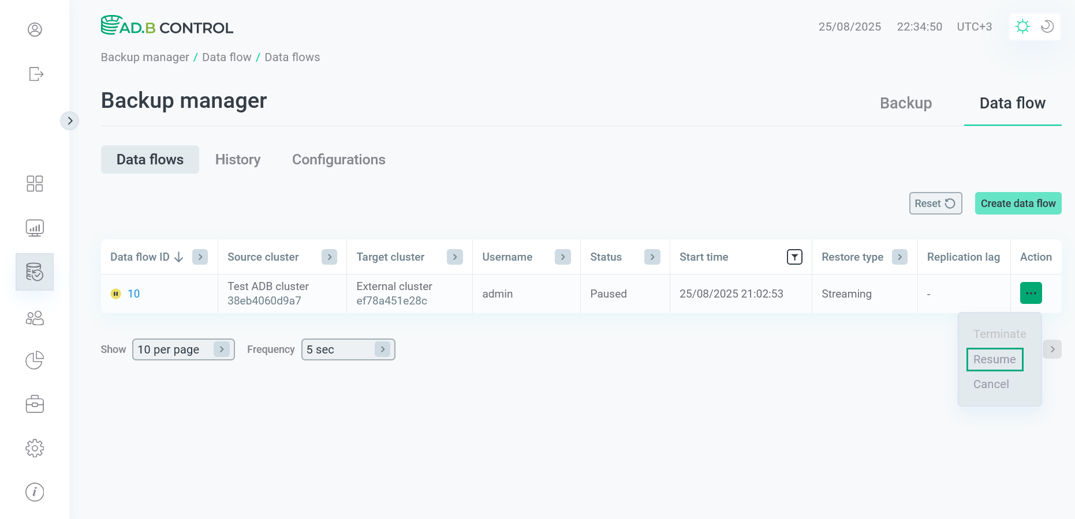
Task: Open the users management icon in sidebar
Action: pos(35,318)
